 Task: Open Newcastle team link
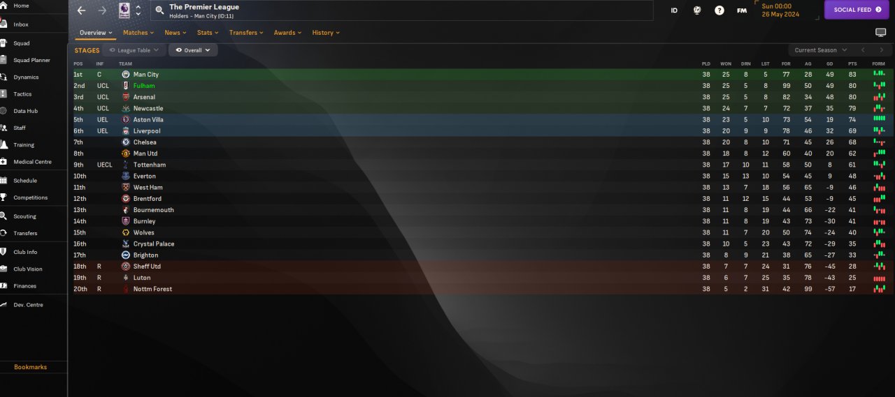tap(148, 108)
